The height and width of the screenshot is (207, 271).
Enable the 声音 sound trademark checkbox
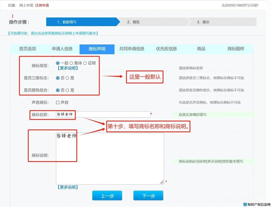[58, 103]
